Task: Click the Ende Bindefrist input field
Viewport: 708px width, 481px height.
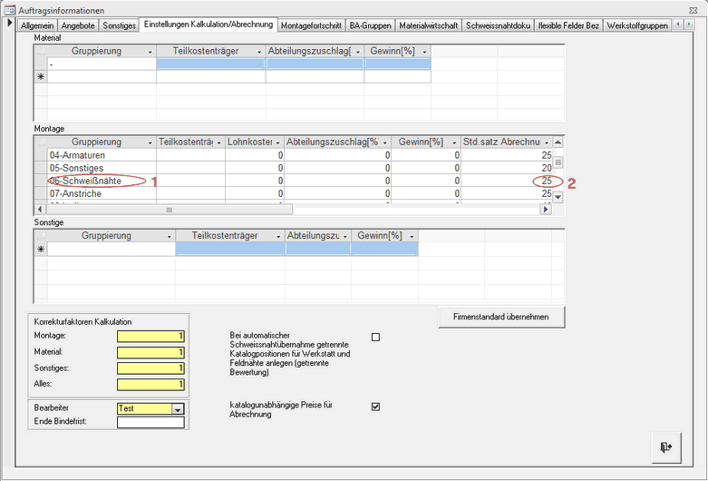Action: click(x=150, y=422)
